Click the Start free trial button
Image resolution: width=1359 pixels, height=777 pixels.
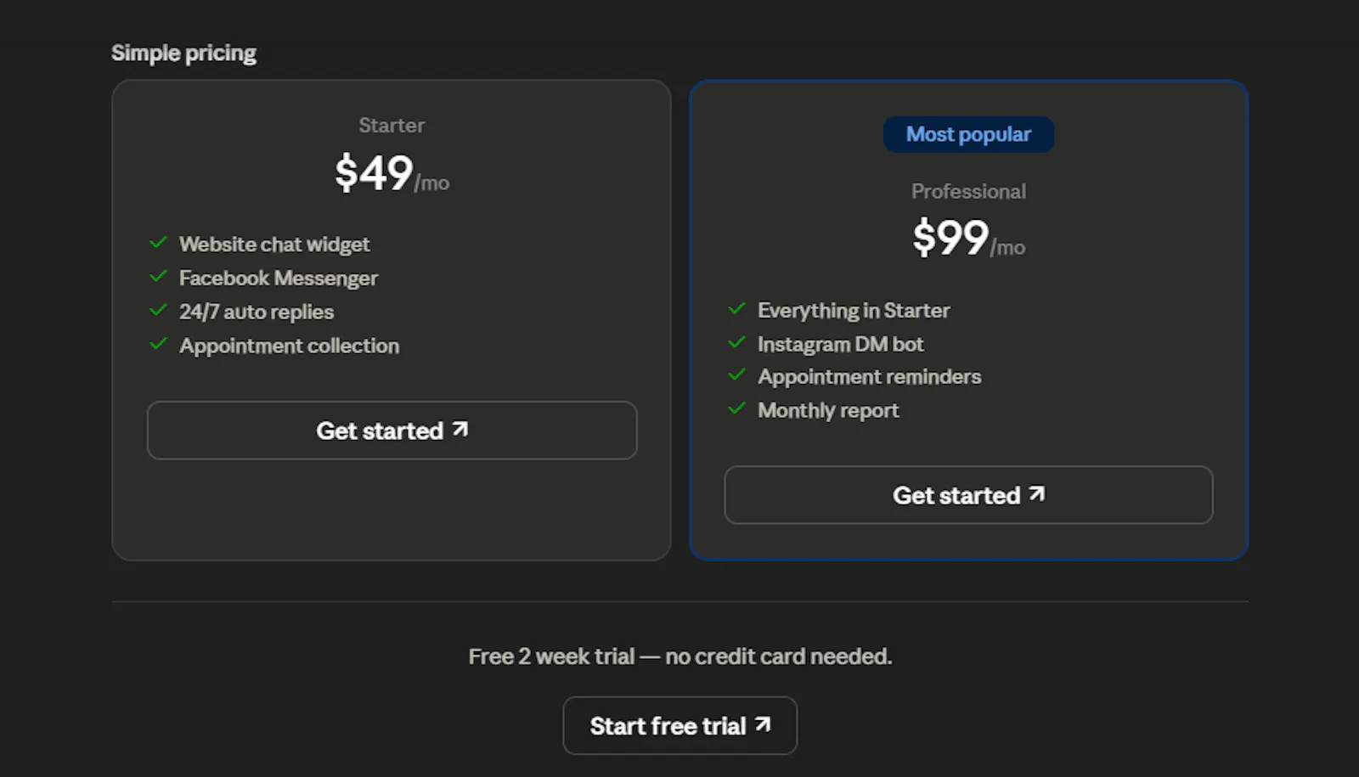[x=679, y=726]
